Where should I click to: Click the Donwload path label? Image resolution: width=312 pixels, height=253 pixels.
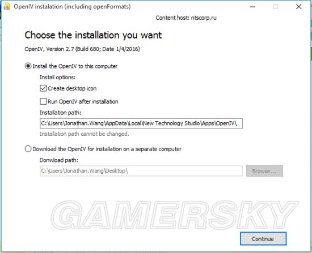pyautogui.click(x=59, y=160)
